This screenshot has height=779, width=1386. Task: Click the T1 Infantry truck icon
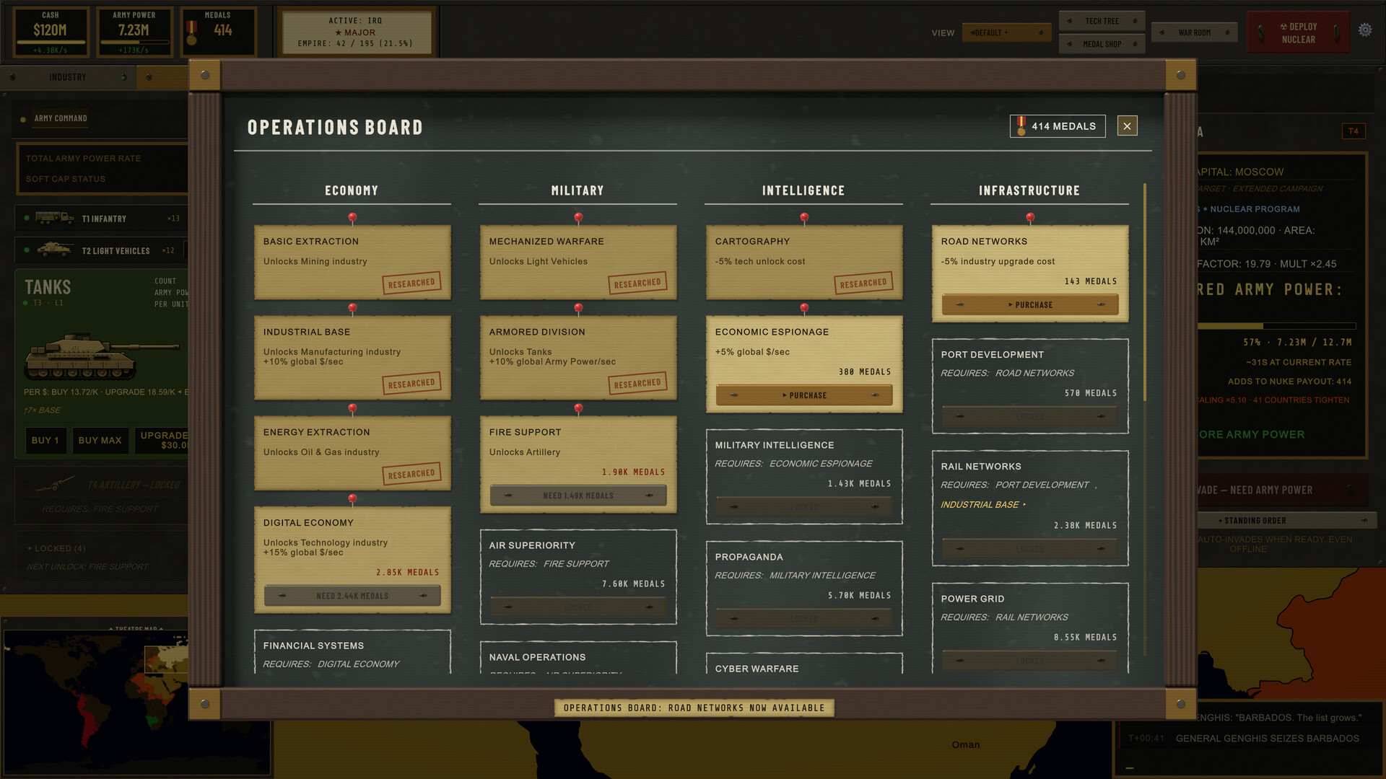coord(54,218)
